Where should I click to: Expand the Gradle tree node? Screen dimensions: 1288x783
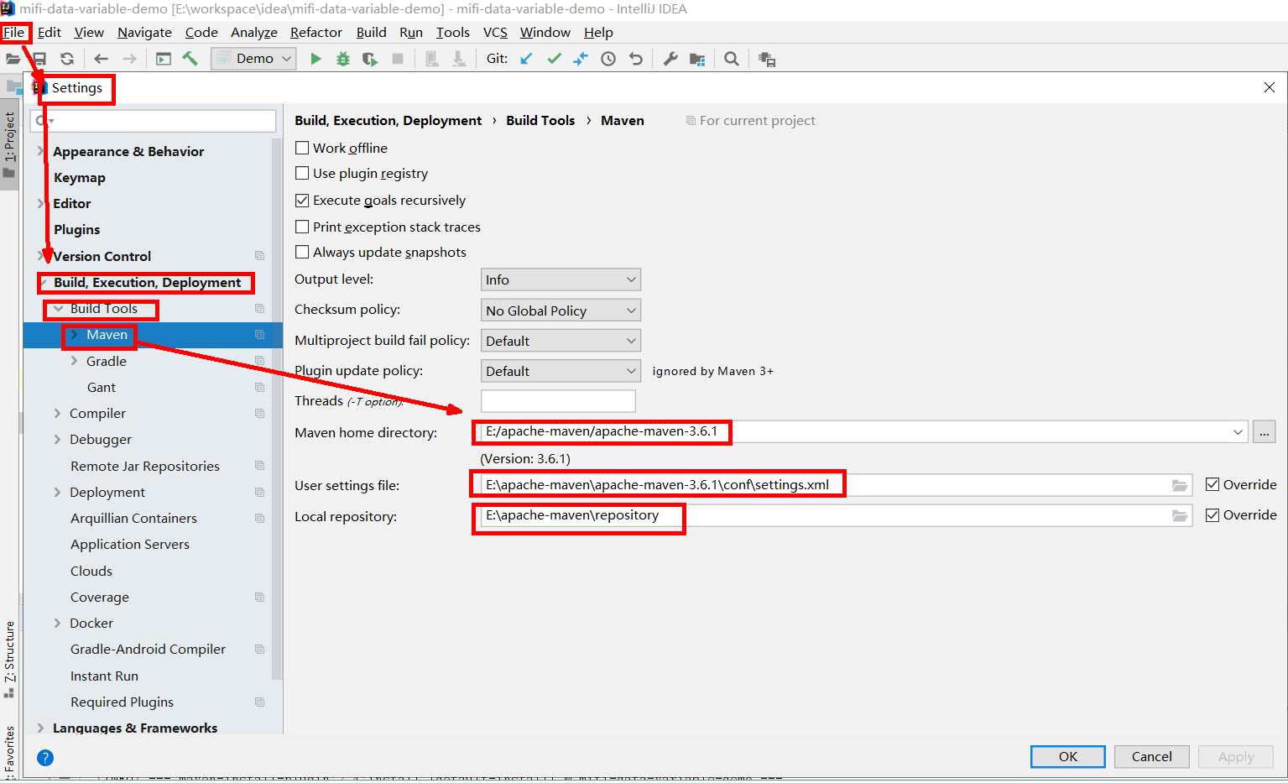(74, 361)
